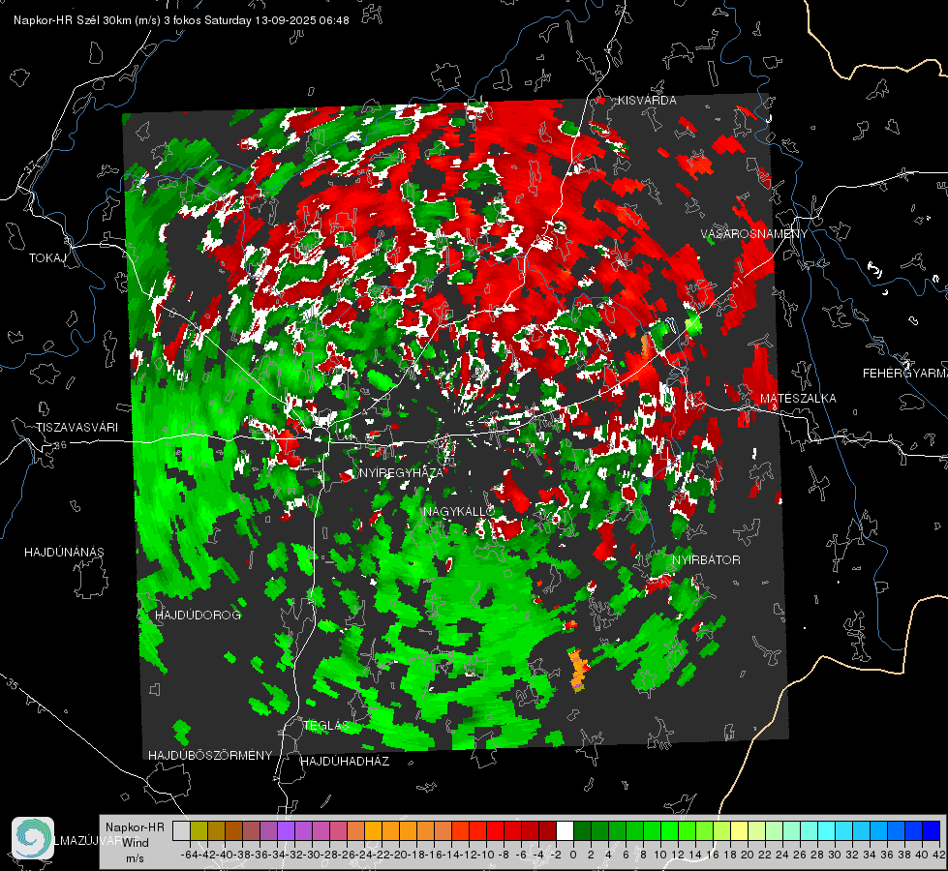The image size is (948, 871).
Task: Click the Napkor-HR Wind m/s legend title
Action: (135, 843)
